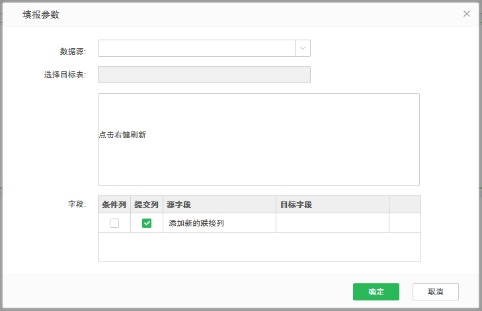Click the empty 目标字段 cell in first row

click(332, 223)
